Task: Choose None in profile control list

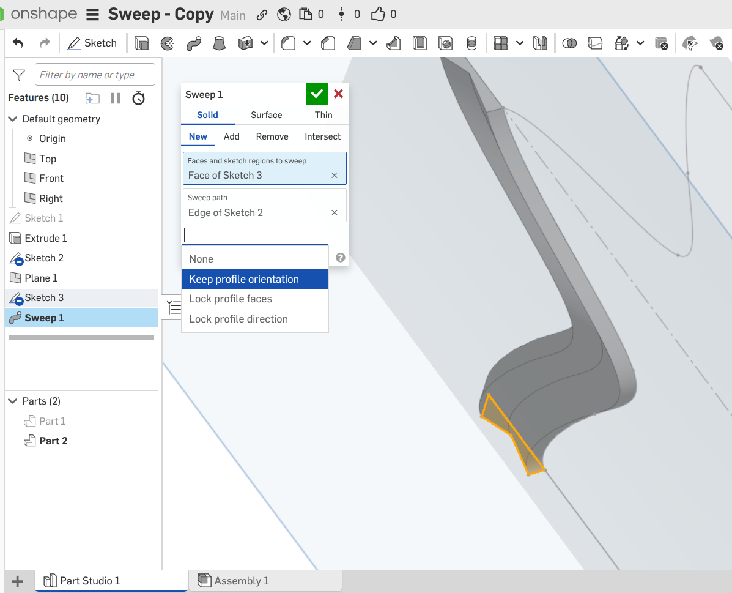Action: tap(201, 259)
